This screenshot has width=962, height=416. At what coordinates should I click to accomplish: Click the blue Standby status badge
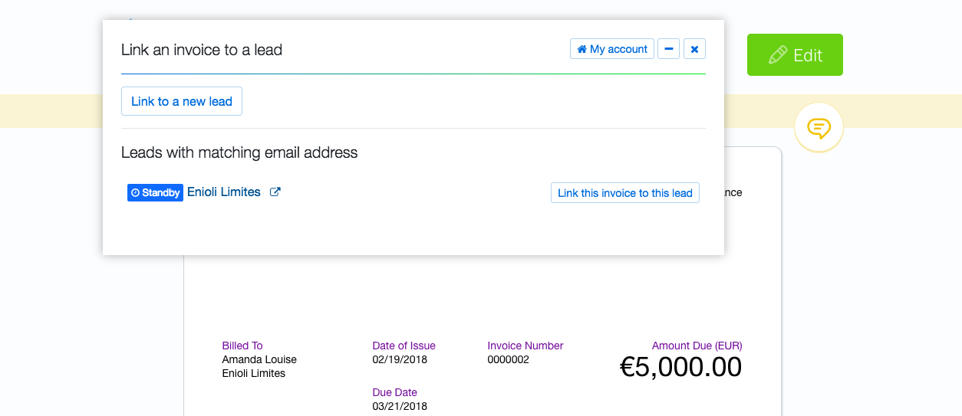coord(155,193)
